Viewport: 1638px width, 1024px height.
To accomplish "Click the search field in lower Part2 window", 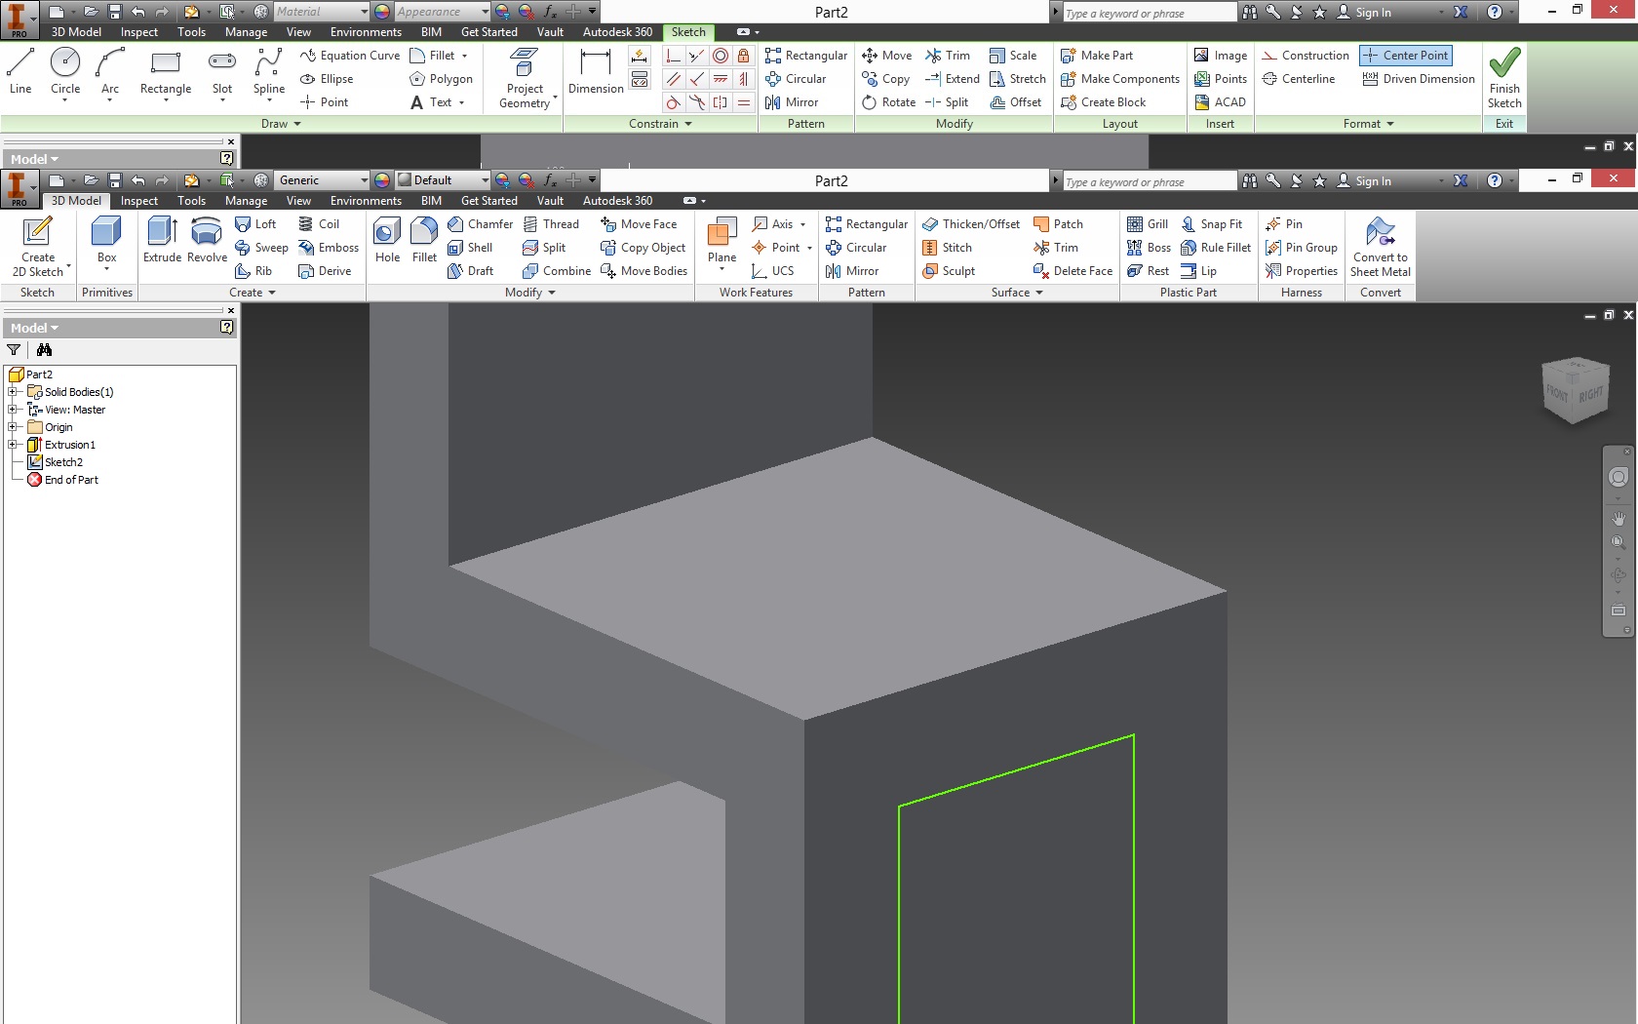I will (x=1149, y=181).
